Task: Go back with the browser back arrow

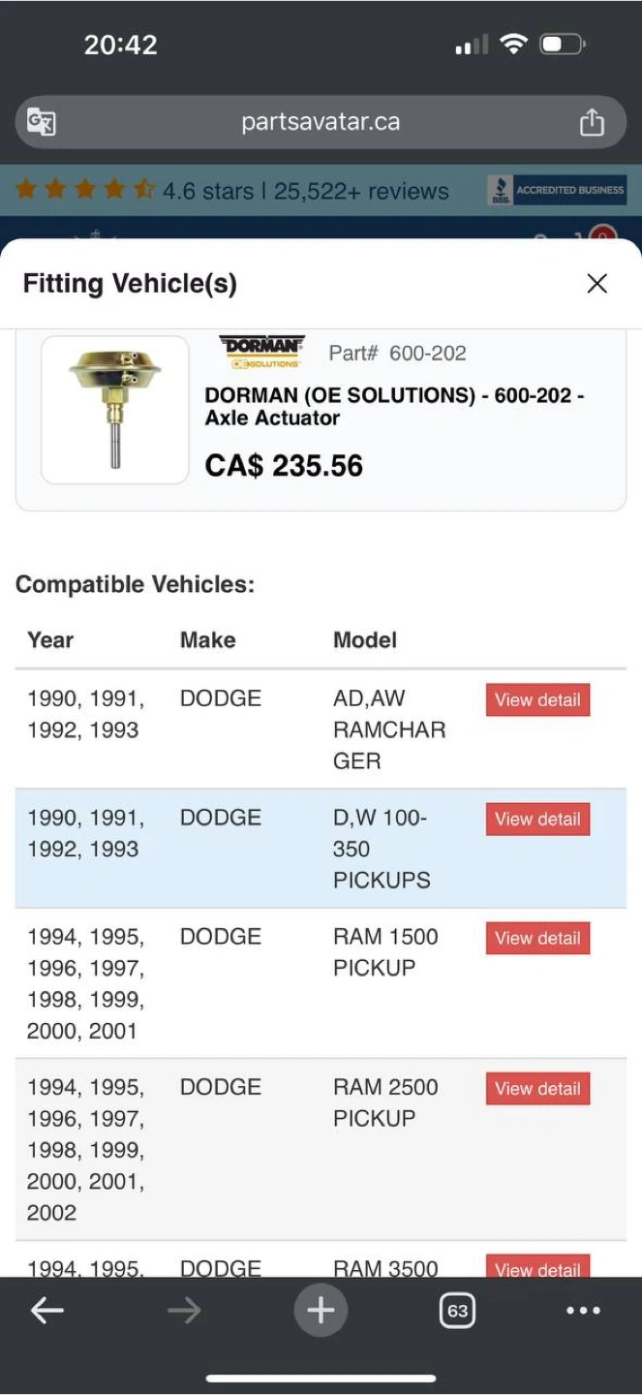Action: click(46, 1311)
